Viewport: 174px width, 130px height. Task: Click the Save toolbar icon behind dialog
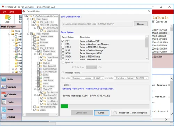[x=20, y=18]
